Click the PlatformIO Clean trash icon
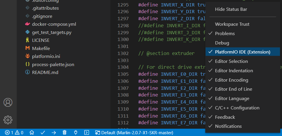The width and height of the screenshot is (282, 136). 65,132
